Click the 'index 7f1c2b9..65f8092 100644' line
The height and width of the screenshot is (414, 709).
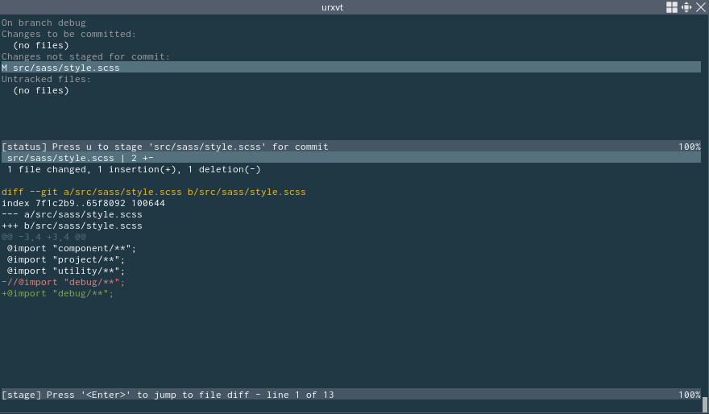(83, 203)
